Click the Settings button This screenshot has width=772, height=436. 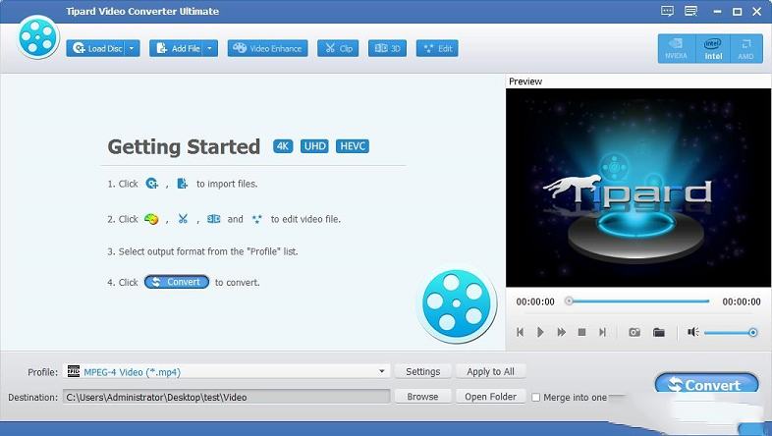pyautogui.click(x=423, y=371)
